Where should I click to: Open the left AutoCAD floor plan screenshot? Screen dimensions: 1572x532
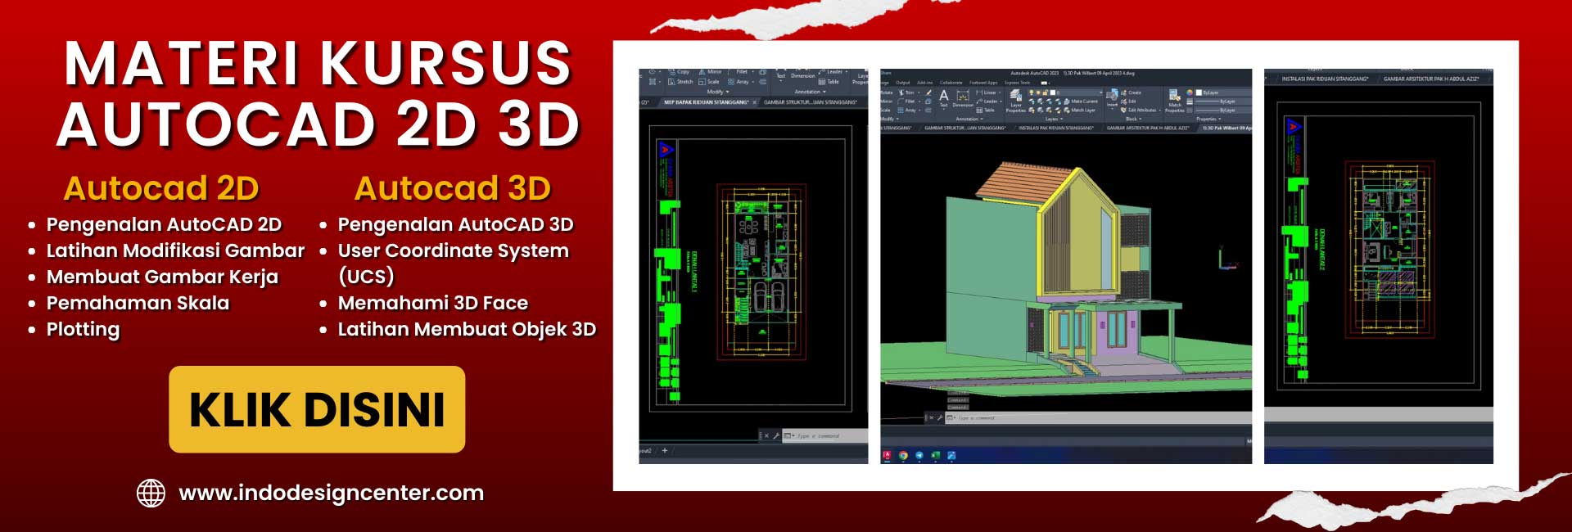753,266
